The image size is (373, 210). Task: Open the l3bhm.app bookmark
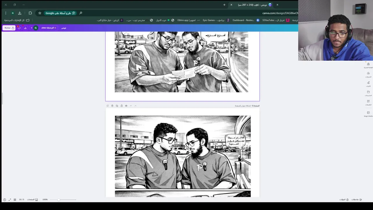click(x=189, y=20)
